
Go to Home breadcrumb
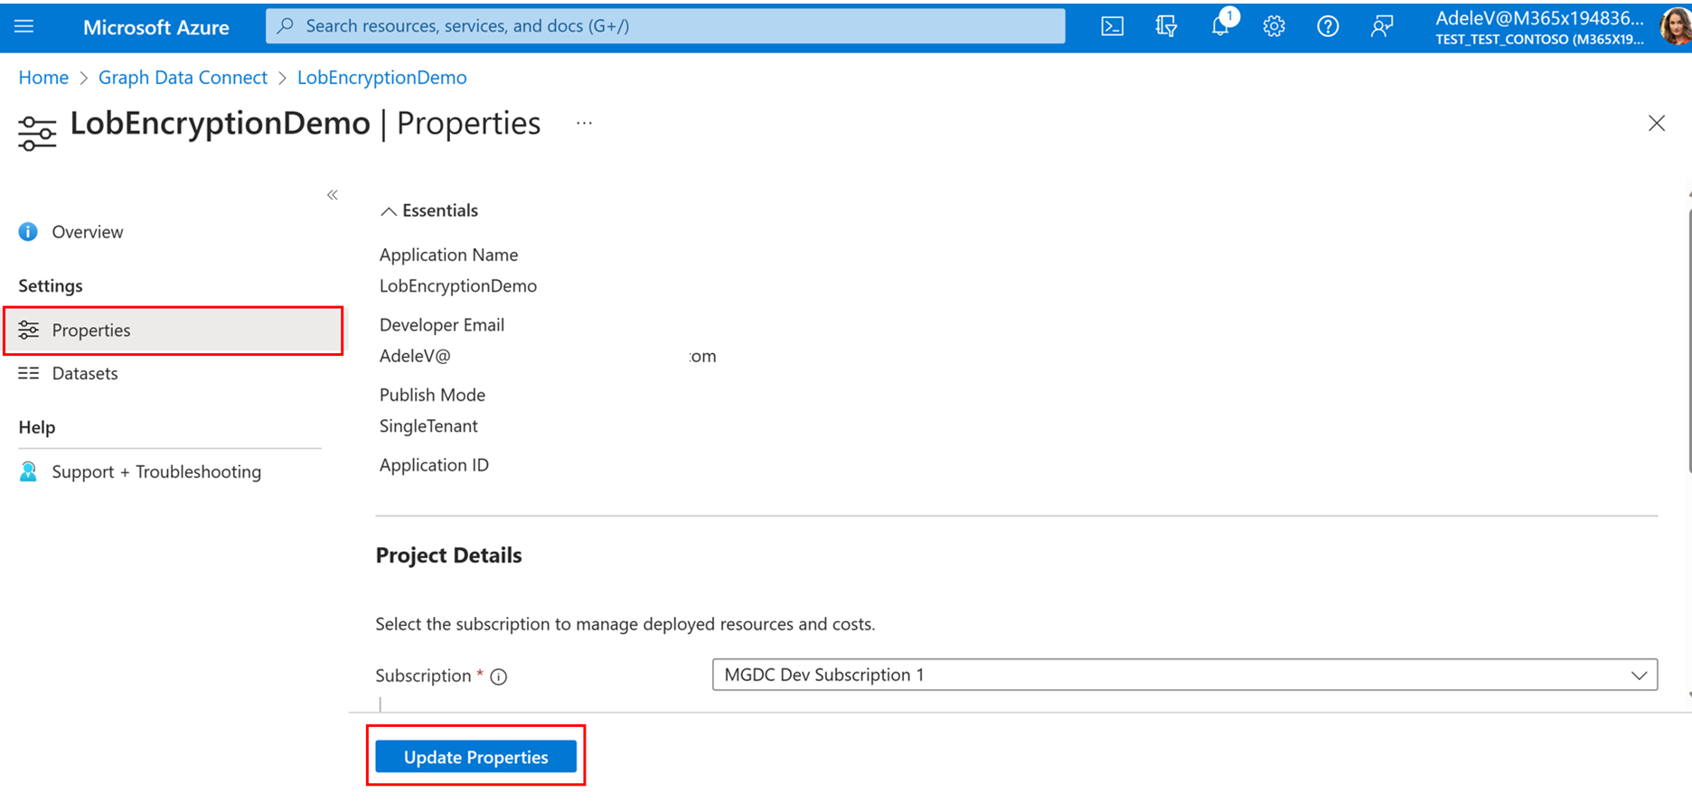click(43, 78)
